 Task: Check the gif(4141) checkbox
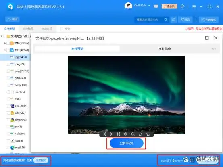click(x=8, y=78)
